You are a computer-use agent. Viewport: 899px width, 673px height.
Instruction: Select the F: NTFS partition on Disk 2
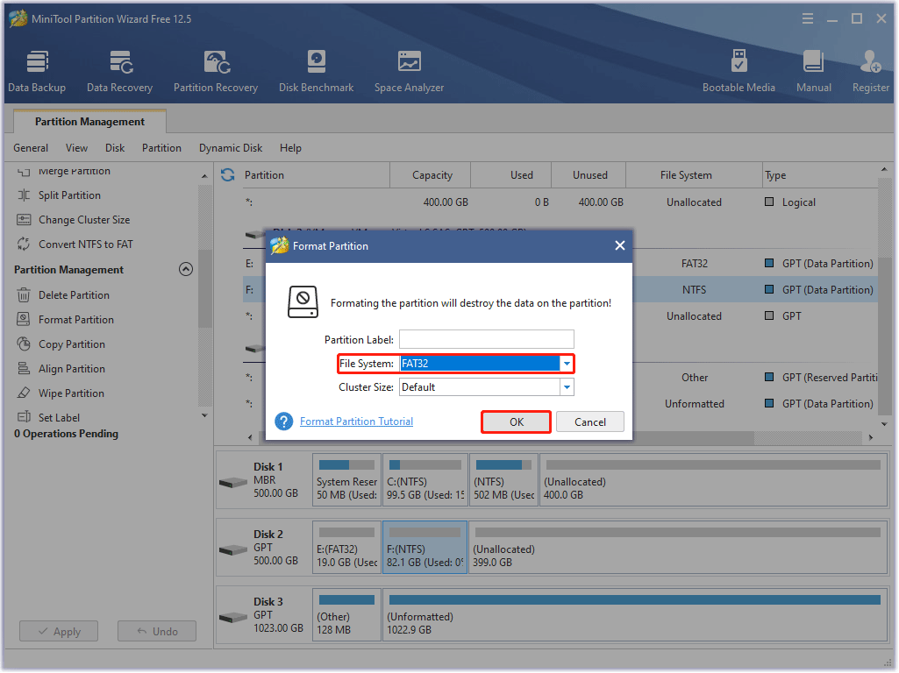pos(425,547)
